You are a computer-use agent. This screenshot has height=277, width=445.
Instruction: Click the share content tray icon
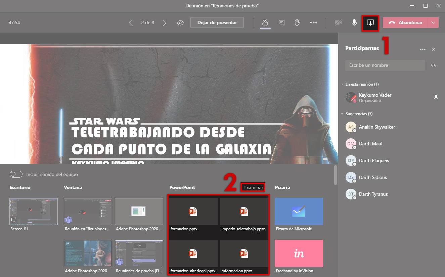coord(370,23)
